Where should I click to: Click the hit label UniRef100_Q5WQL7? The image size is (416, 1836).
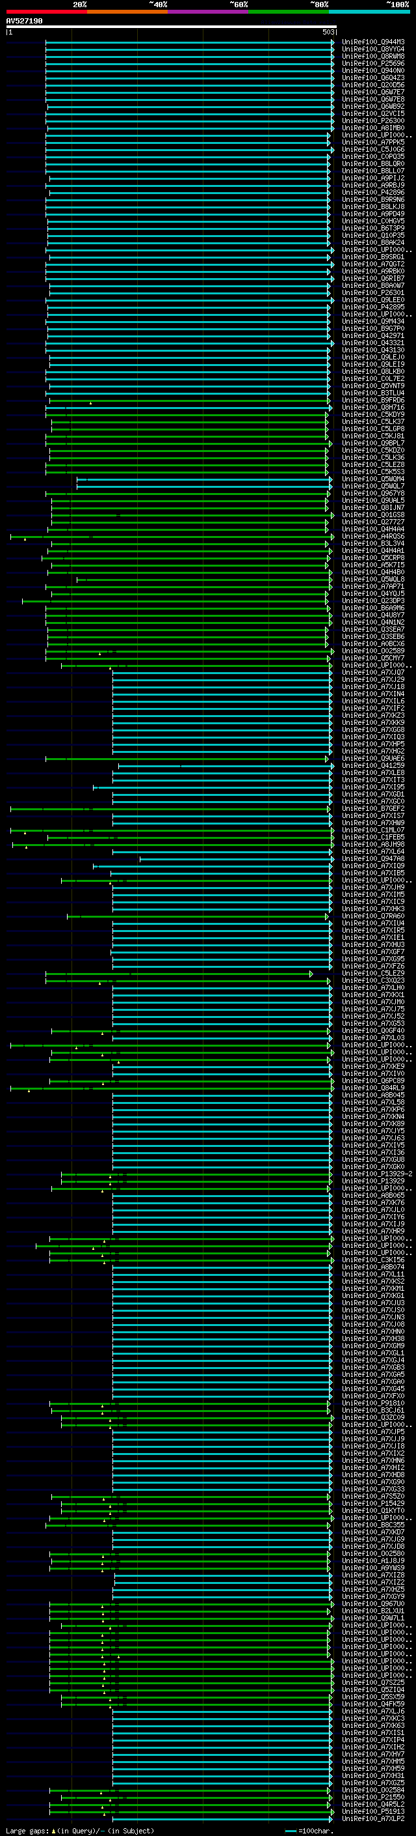(373, 486)
